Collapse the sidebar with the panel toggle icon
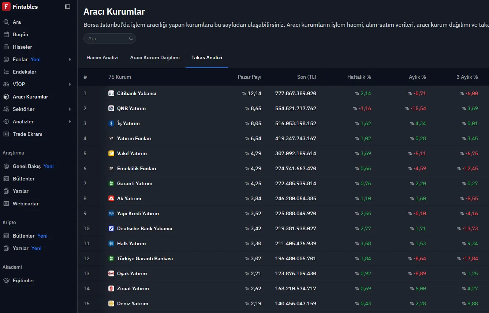Image resolution: width=489 pixels, height=313 pixels. (x=68, y=7)
